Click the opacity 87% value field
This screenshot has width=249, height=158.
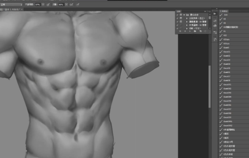point(38,5)
